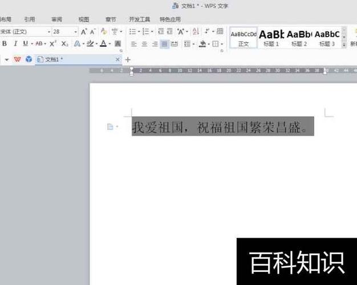Click the center alignment icon

pos(144,44)
